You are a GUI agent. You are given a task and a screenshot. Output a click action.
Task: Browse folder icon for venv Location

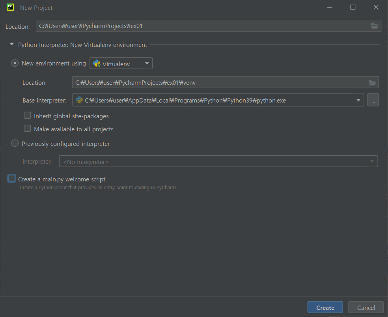(x=372, y=83)
